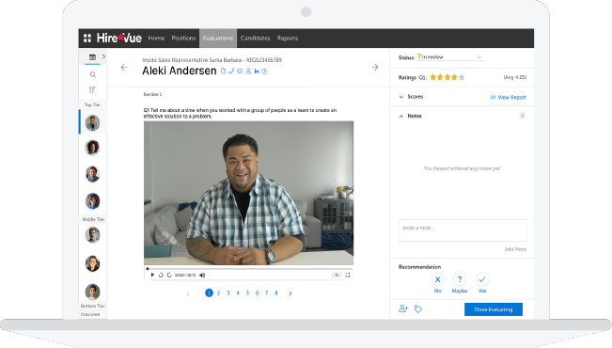Go to question page 3
The width and height of the screenshot is (612, 348).
(228, 293)
